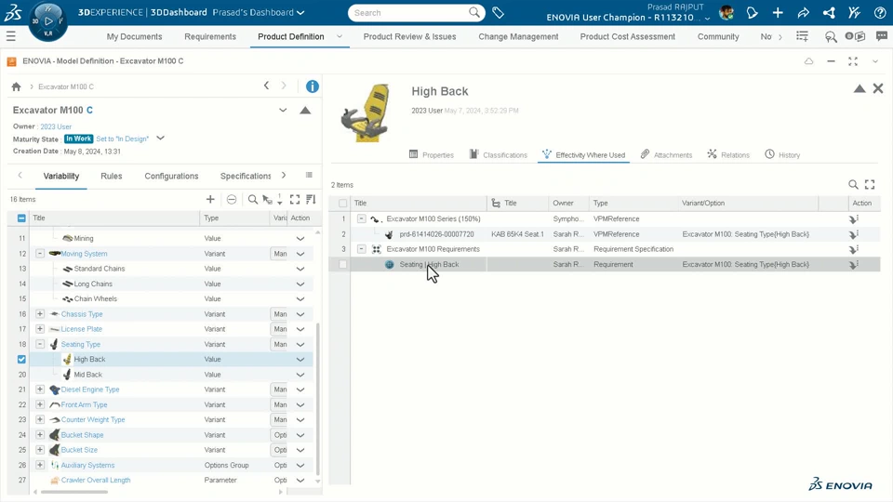Open the blue information panel icon
Image resolution: width=893 pixels, height=502 pixels.
coord(313,86)
